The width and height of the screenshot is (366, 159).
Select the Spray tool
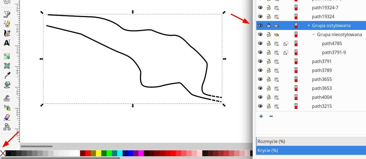point(7,107)
